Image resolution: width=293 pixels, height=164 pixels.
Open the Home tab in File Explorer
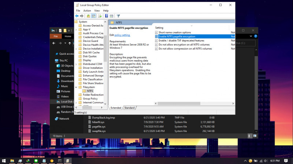tap(68, 36)
